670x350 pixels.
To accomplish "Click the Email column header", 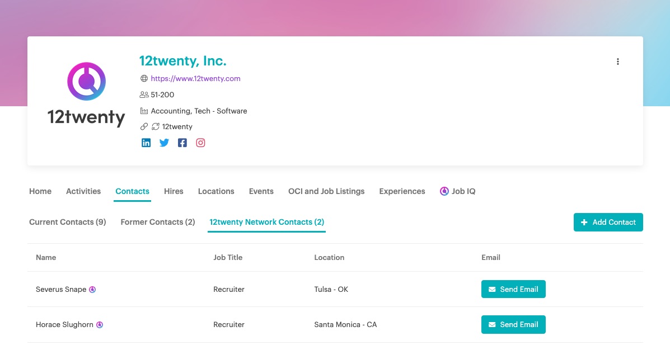I will (x=490, y=257).
